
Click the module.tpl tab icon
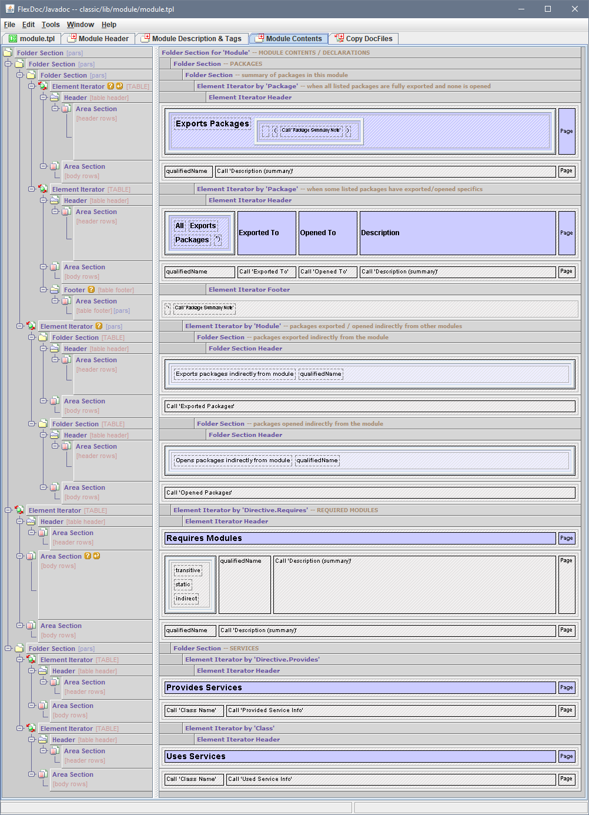[13, 39]
